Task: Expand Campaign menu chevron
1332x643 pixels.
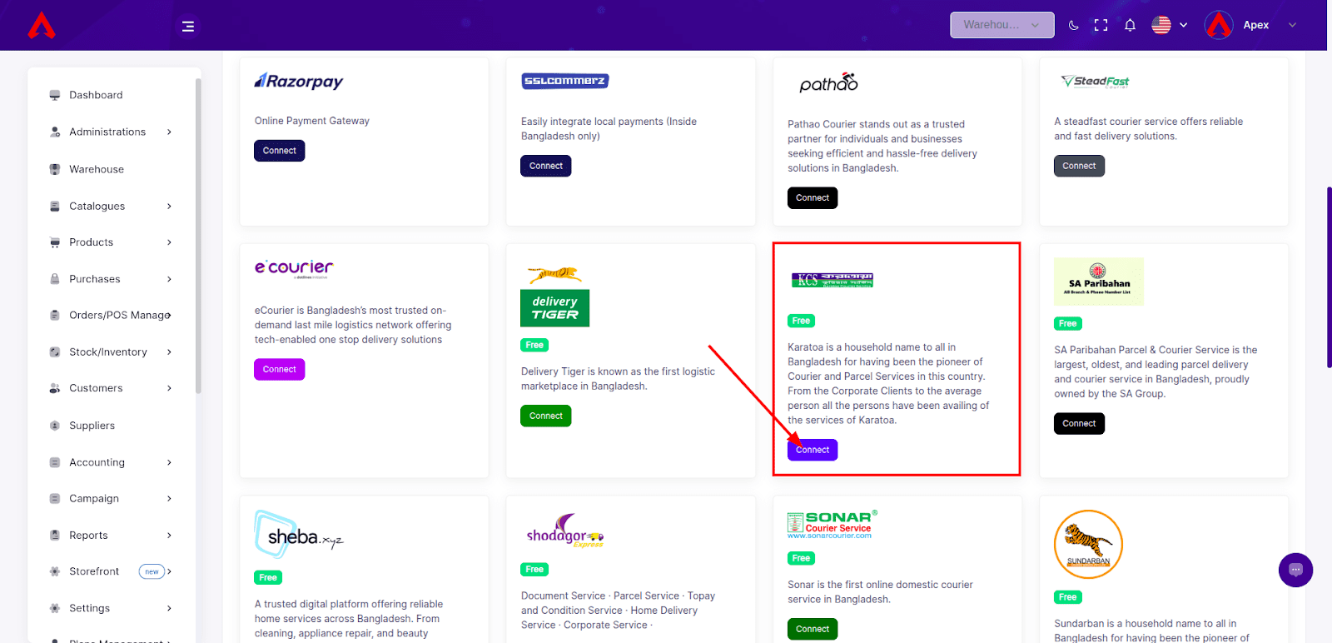Action: [169, 498]
